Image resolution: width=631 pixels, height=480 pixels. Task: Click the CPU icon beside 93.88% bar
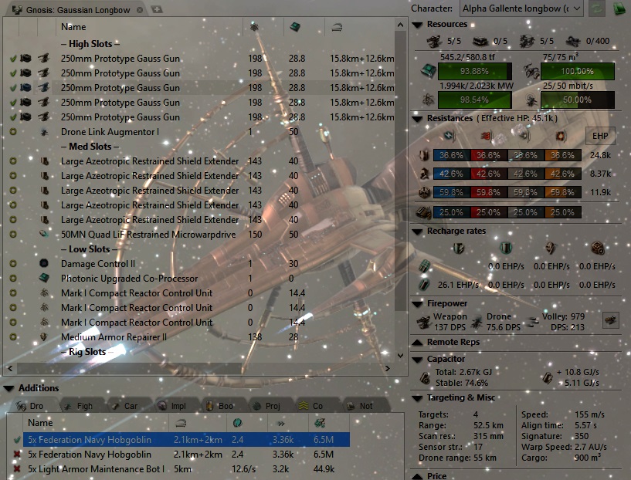428,71
